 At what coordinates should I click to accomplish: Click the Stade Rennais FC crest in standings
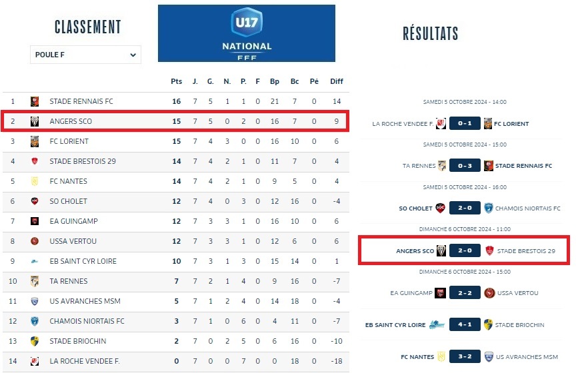[x=35, y=101]
